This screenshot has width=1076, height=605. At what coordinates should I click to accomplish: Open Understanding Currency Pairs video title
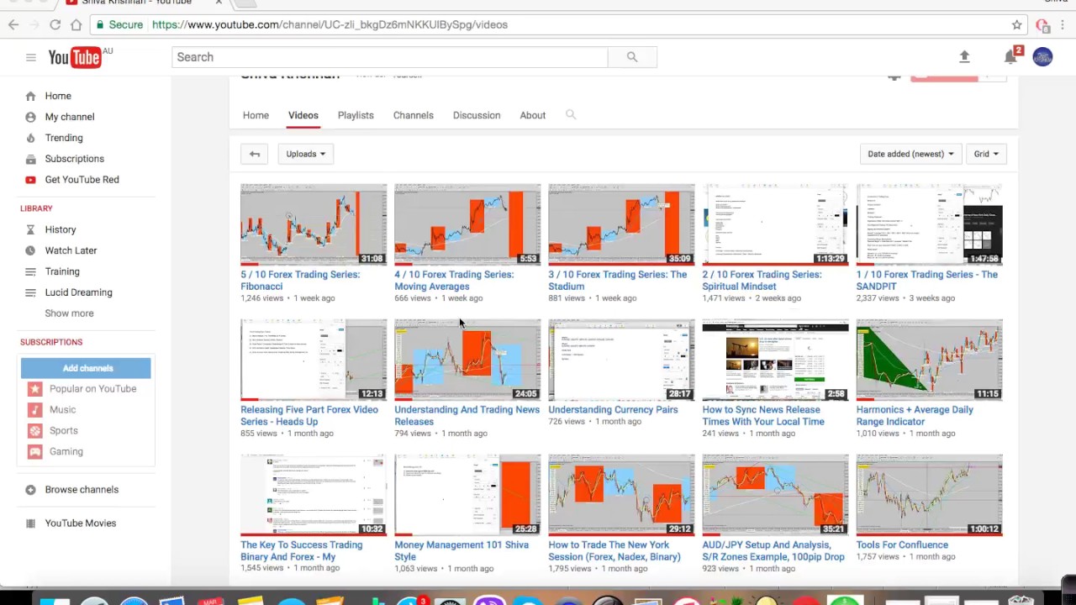pyautogui.click(x=613, y=409)
